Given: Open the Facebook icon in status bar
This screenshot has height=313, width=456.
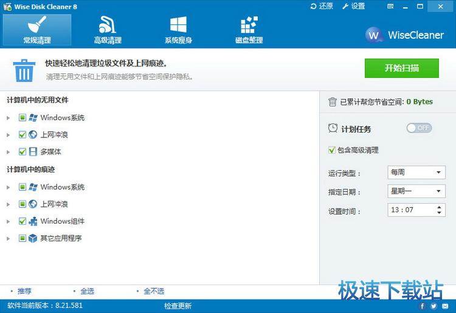Looking at the screenshot, I should tap(423, 306).
